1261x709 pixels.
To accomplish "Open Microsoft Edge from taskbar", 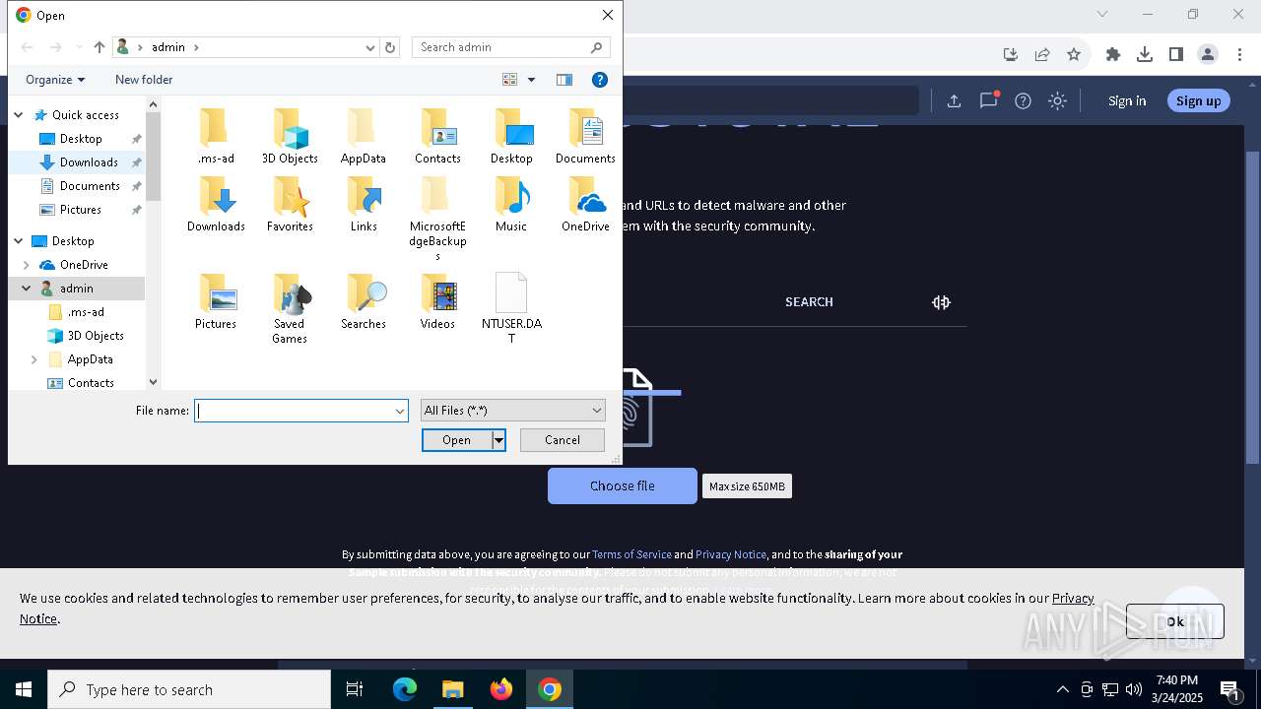I will (405, 689).
